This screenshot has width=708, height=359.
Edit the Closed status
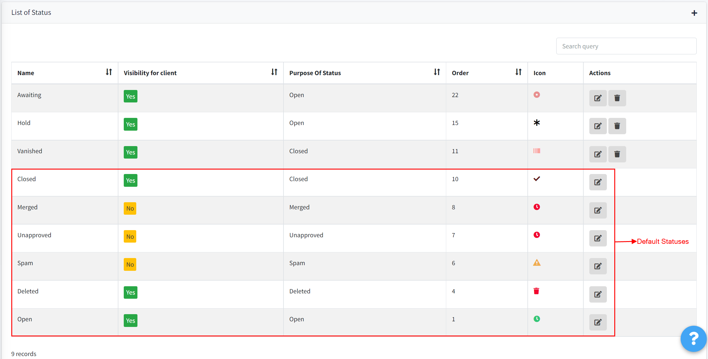click(x=598, y=182)
